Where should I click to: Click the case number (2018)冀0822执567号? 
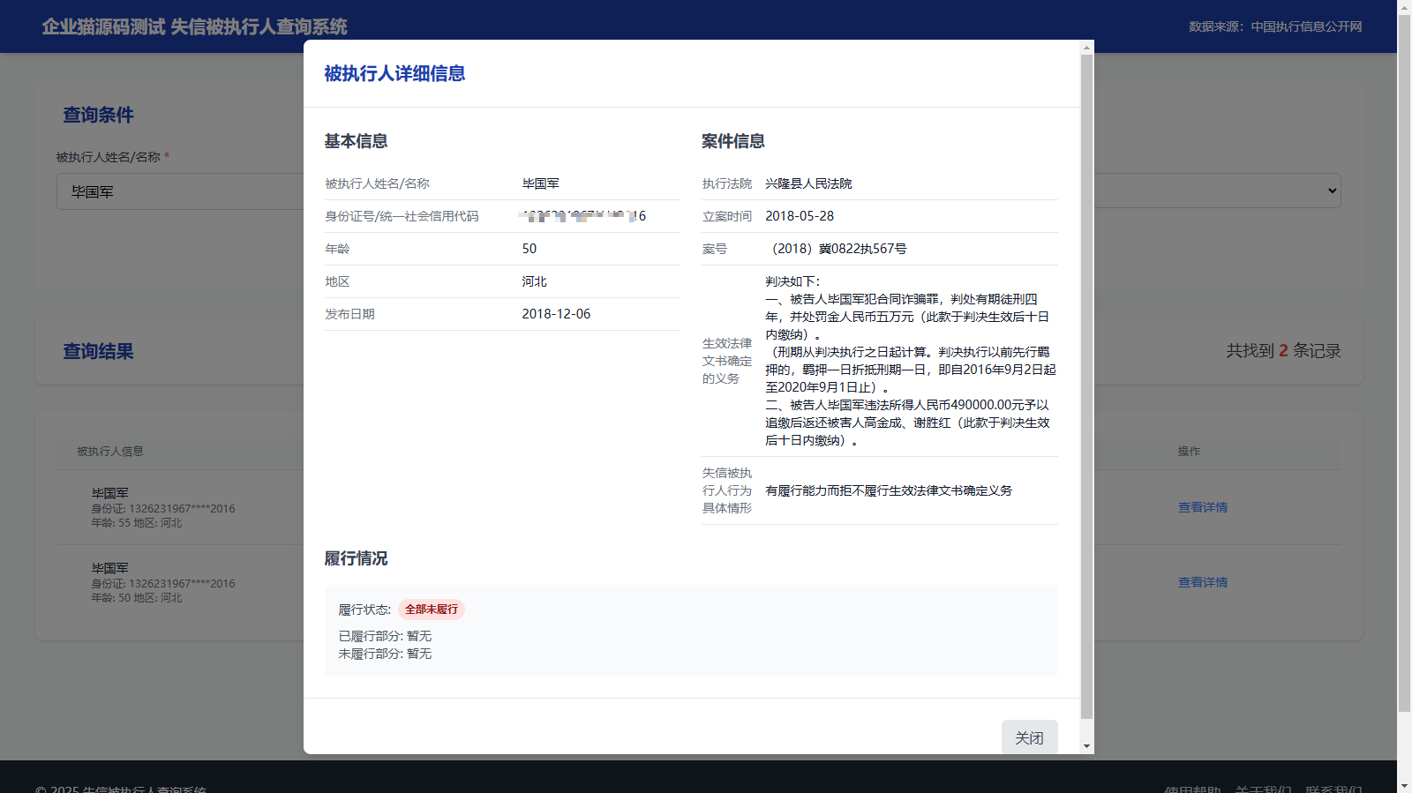[838, 249]
